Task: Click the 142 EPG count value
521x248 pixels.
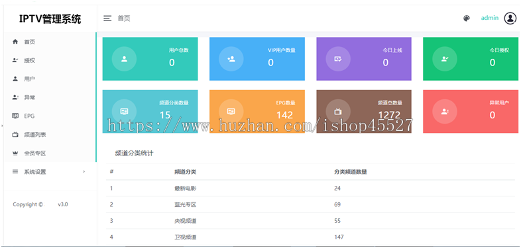Action: click(x=285, y=114)
